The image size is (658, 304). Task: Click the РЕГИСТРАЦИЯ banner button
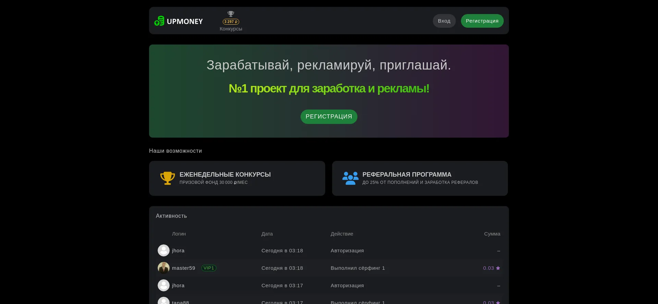tap(329, 117)
